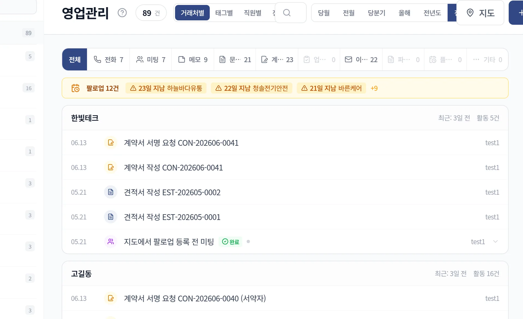This screenshot has height=319, width=523.
Task: Open 지도에서 팔로업 등록 전 미팅
Action: click(285, 242)
